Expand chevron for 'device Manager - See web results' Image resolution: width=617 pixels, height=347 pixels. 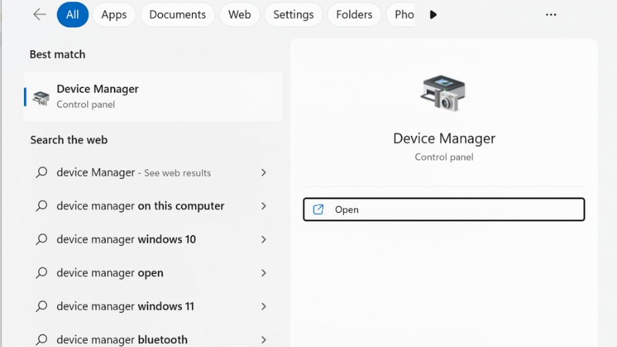(x=264, y=172)
